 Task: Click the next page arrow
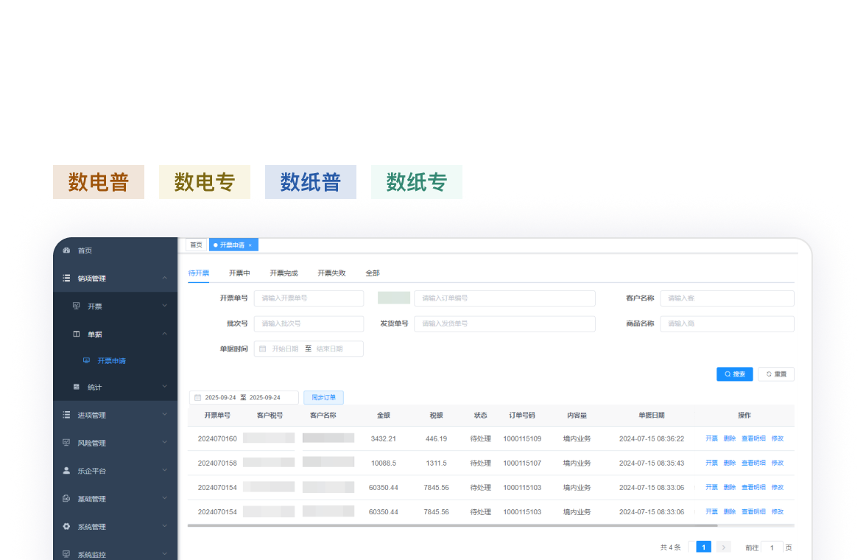pos(723,547)
